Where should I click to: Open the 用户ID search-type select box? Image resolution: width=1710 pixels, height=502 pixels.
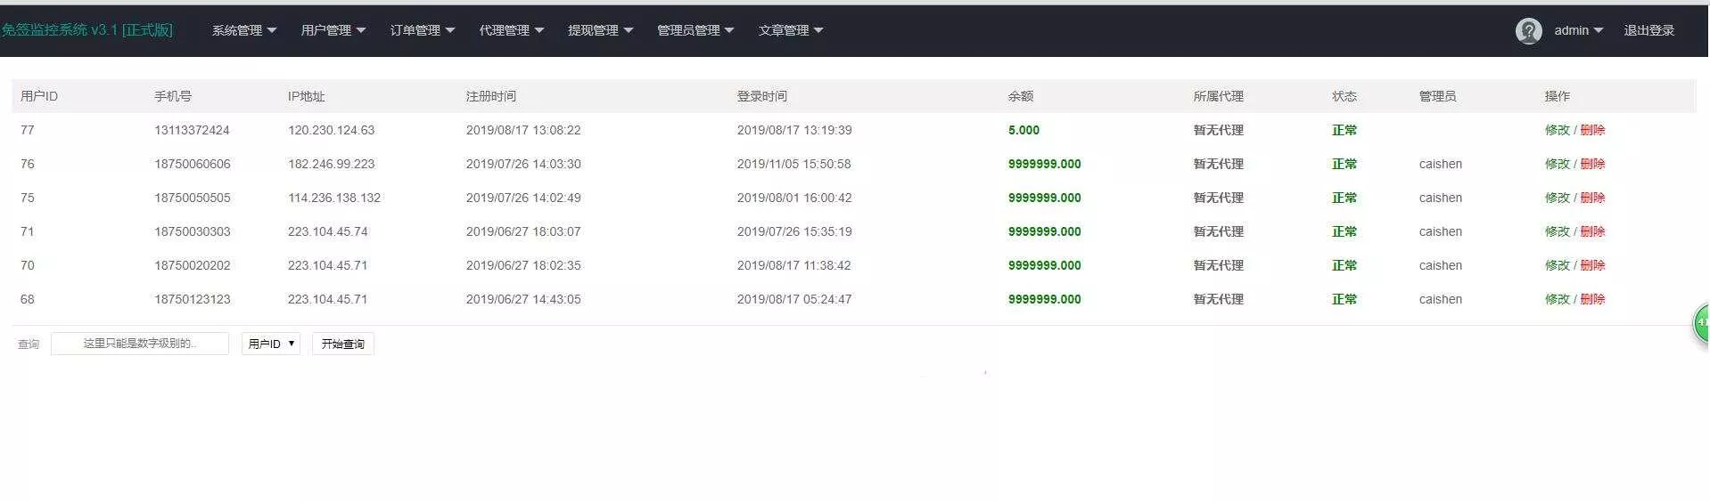click(x=271, y=344)
